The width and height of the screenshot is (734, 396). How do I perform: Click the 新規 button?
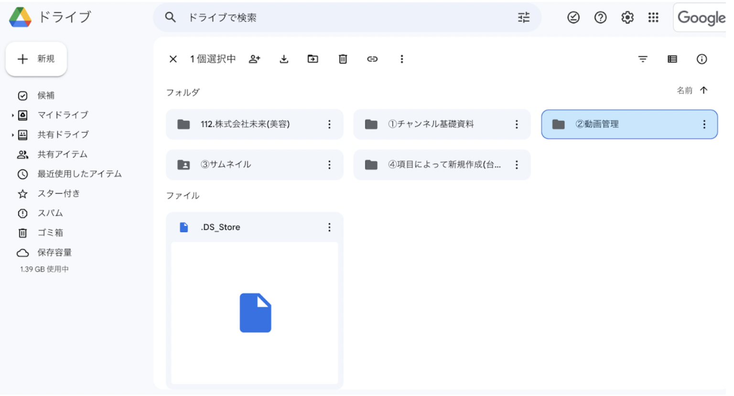coord(36,59)
